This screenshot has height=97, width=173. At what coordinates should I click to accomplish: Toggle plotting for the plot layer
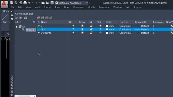pyautogui.click(x=100, y=29)
